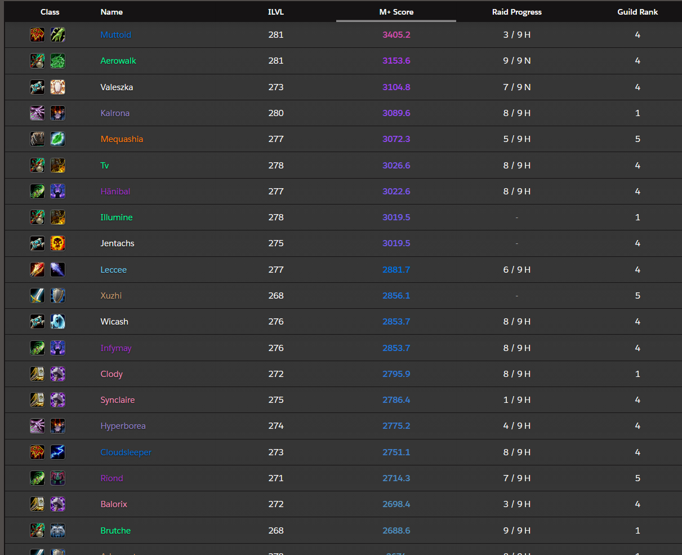Open the Kalrona character link

click(115, 113)
